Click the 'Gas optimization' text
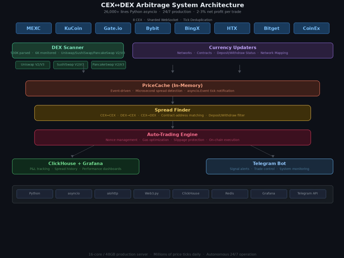 pyautogui.click(x=155, y=140)
